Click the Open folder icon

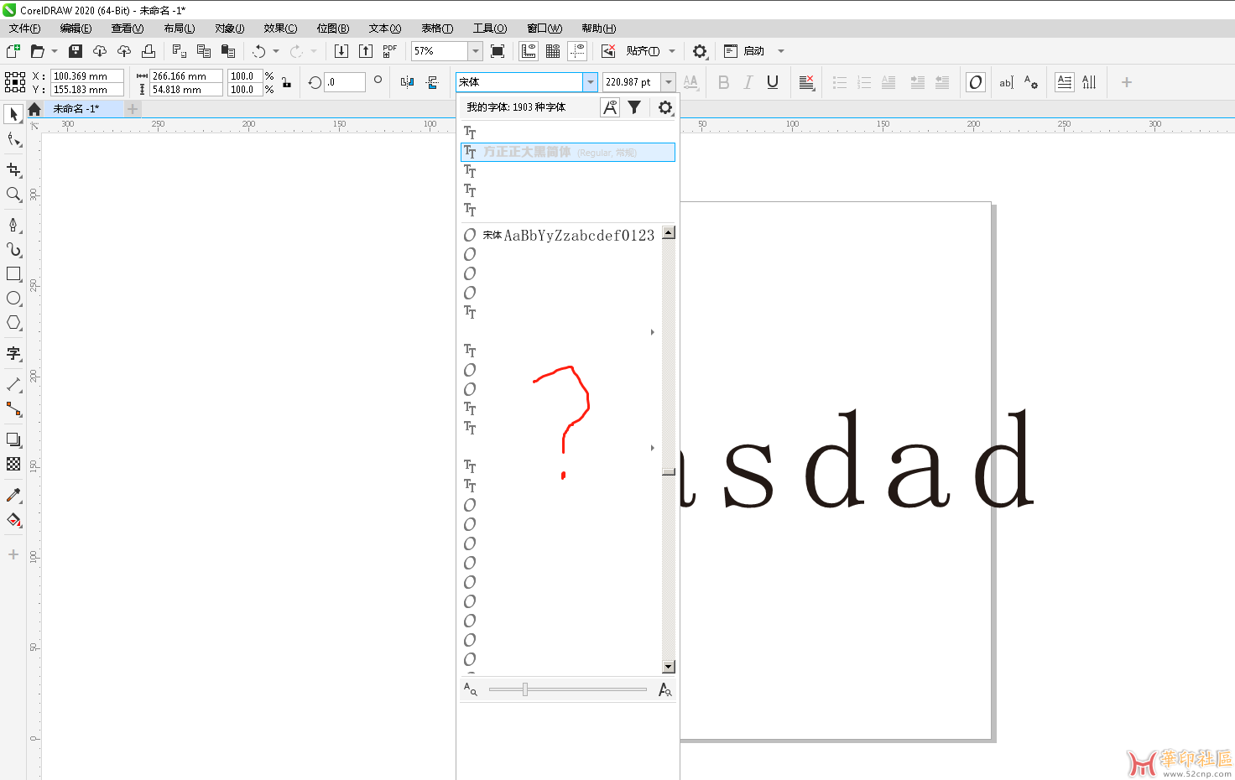click(37, 51)
